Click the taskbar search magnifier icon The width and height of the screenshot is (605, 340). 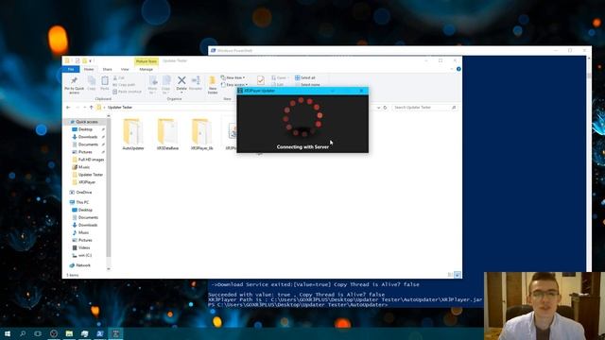tap(23, 333)
